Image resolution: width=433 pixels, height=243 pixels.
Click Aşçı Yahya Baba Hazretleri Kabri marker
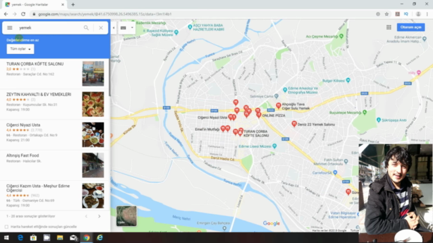point(189,27)
